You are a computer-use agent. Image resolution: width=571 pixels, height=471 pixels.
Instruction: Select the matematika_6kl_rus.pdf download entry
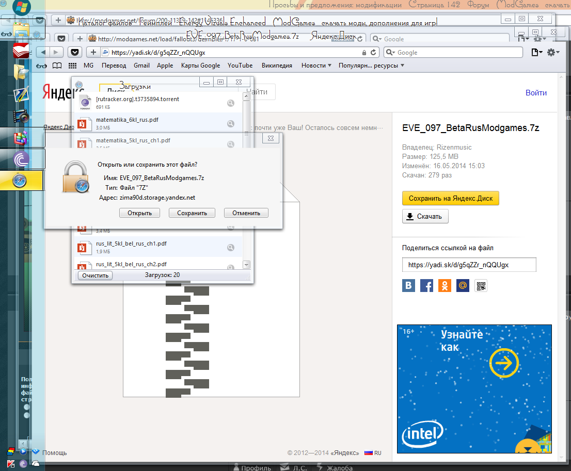click(x=158, y=123)
